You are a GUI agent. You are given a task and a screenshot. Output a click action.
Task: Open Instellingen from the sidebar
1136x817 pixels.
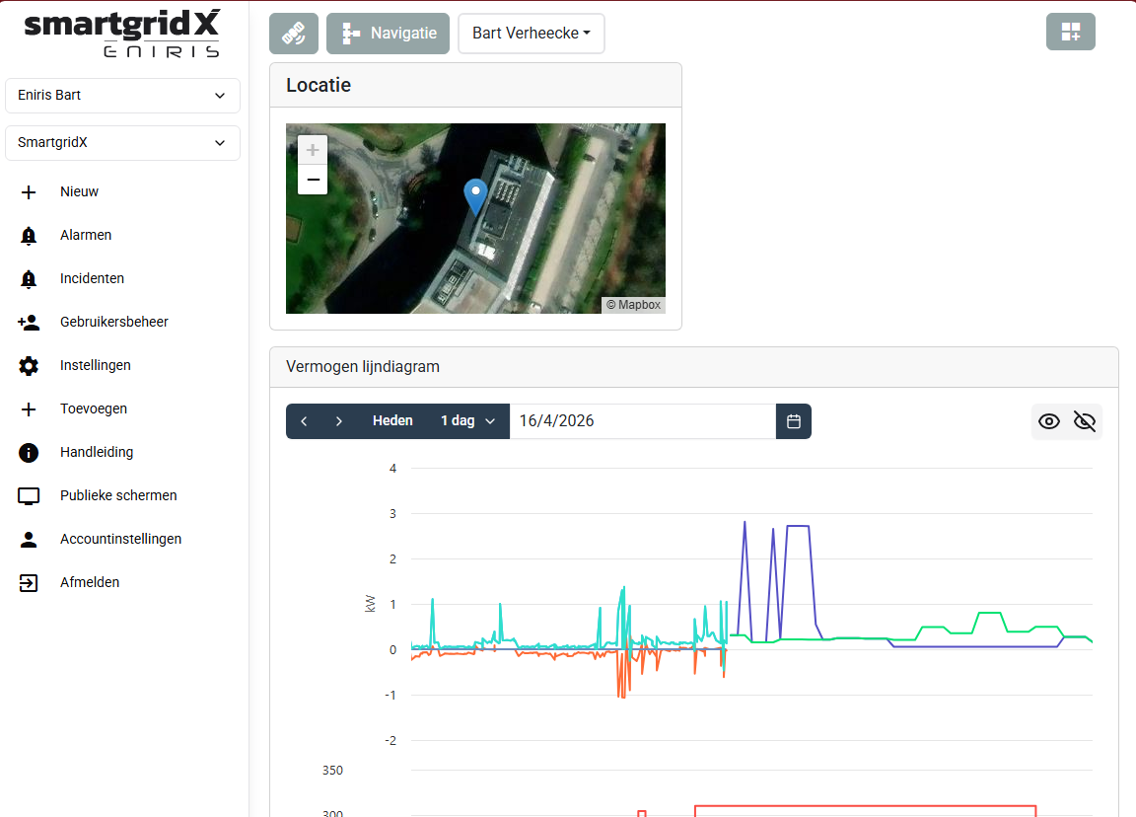point(95,365)
